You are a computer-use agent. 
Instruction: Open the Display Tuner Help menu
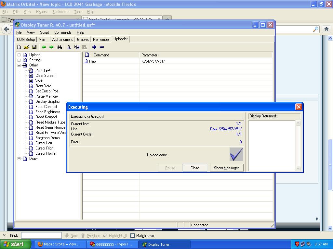(x=80, y=32)
